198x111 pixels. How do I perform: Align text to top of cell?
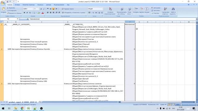pyautogui.click(x=48, y=9)
